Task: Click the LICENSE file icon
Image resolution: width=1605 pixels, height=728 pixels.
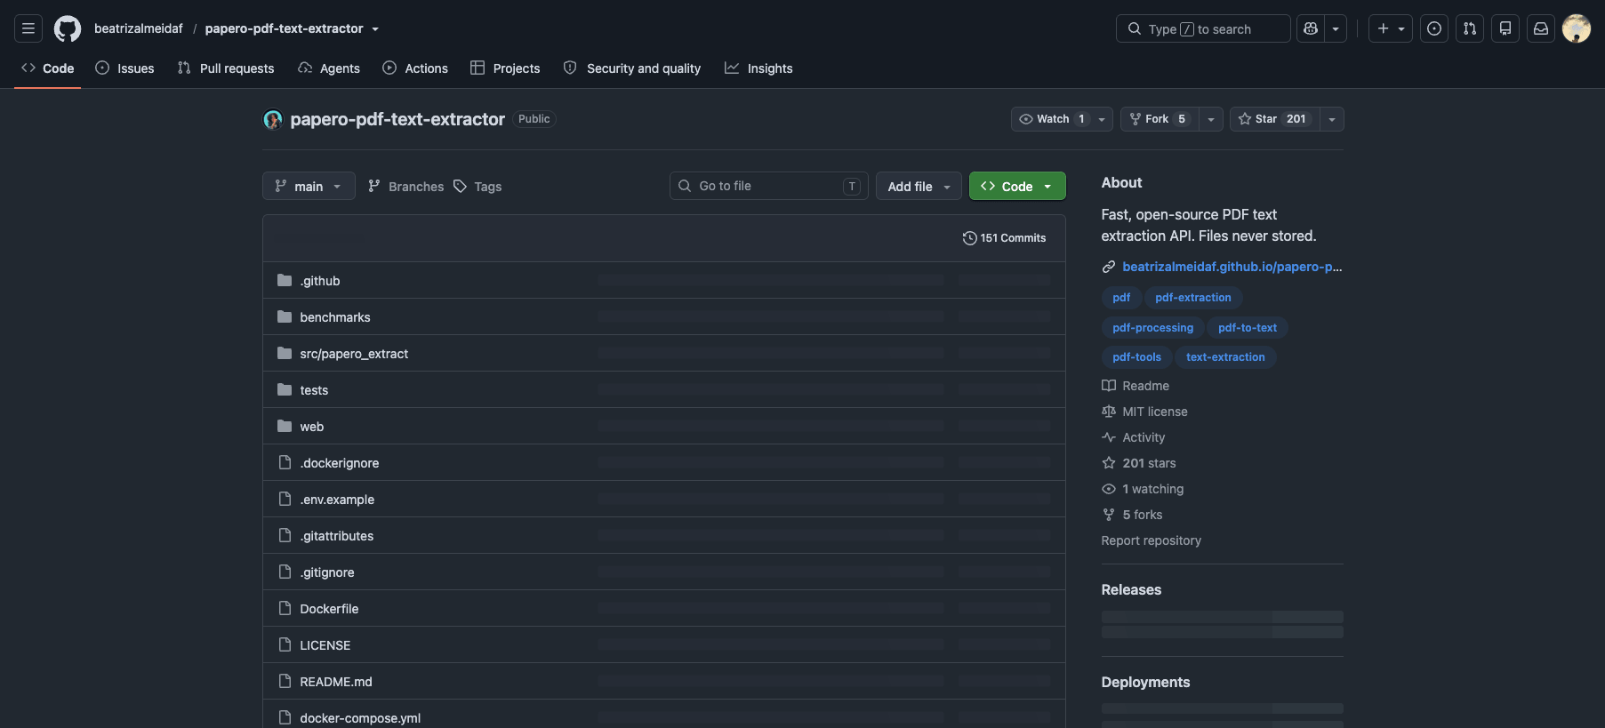Action: (285, 644)
